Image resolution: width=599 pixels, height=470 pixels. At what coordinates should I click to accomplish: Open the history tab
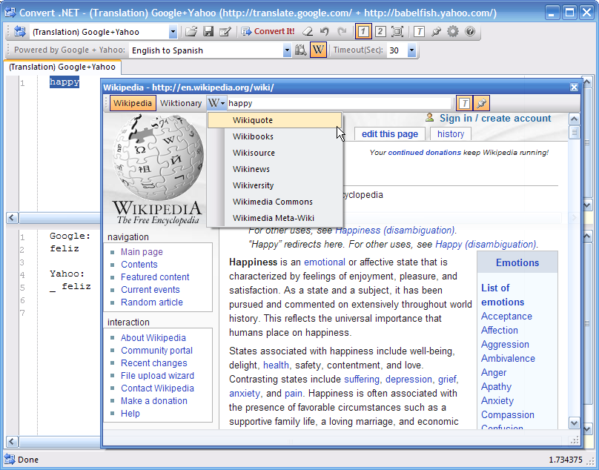click(x=451, y=134)
